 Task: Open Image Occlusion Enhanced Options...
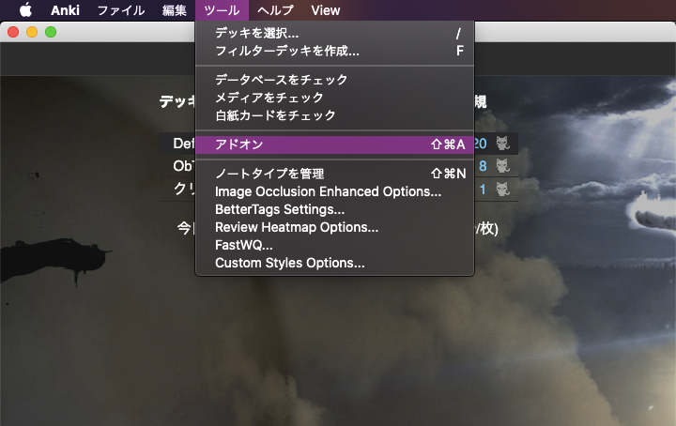(334, 191)
